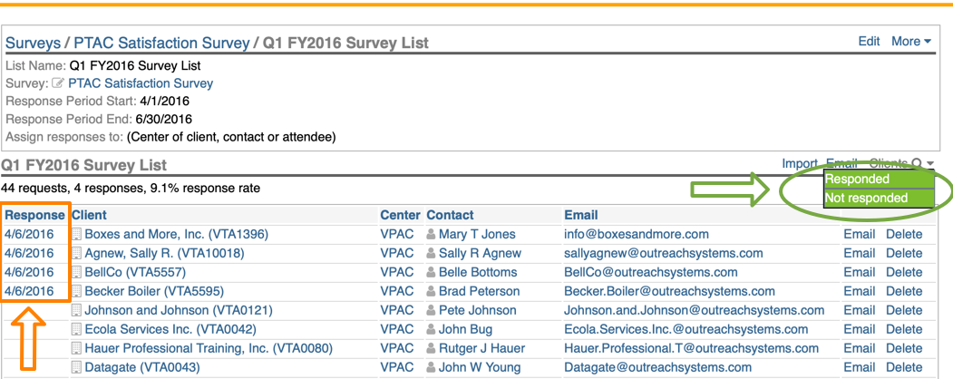
Task: Sort the list by Response column
Action: click(34, 216)
